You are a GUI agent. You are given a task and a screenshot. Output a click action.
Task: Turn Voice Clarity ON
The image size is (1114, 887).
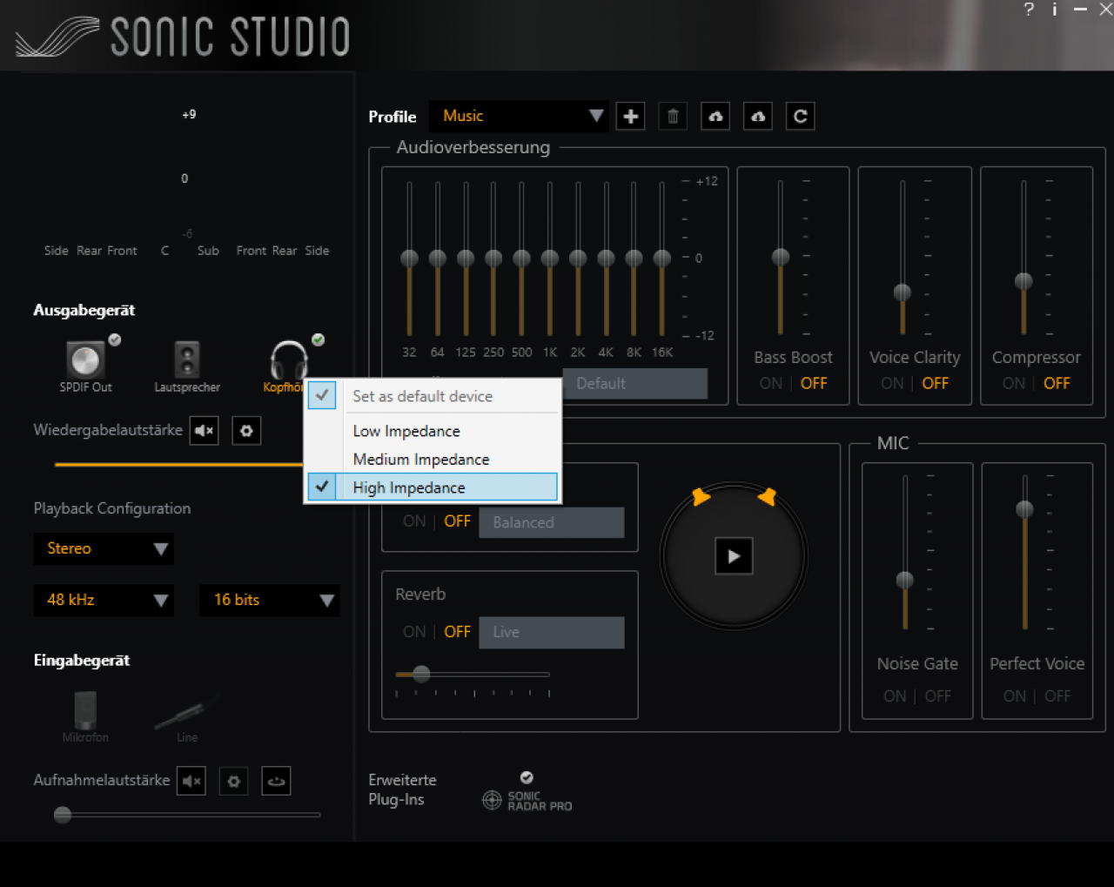point(892,383)
